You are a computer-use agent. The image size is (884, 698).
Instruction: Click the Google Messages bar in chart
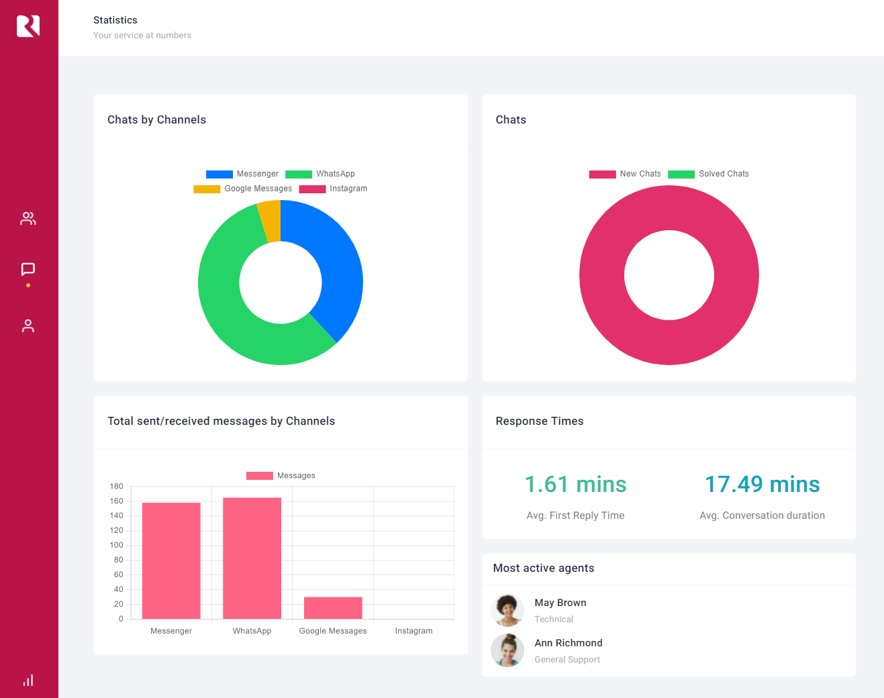[333, 608]
